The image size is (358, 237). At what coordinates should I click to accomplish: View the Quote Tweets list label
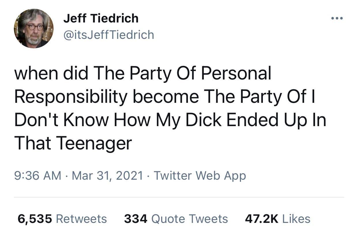pyautogui.click(x=189, y=219)
